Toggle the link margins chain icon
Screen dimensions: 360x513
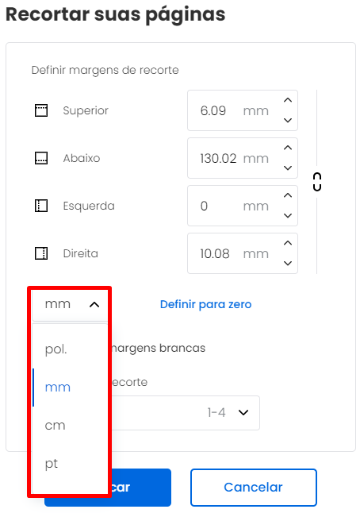coord(317,182)
